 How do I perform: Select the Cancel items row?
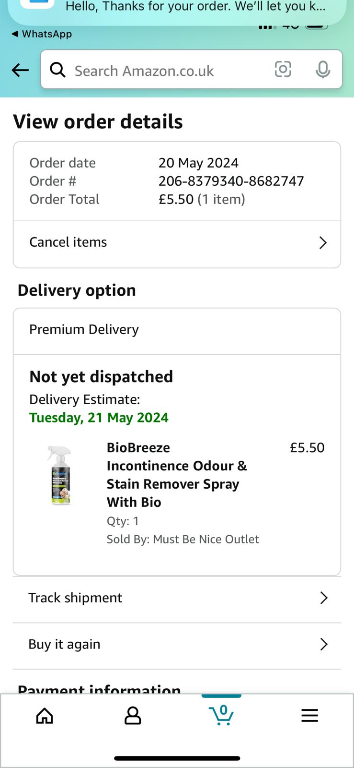[177, 243]
